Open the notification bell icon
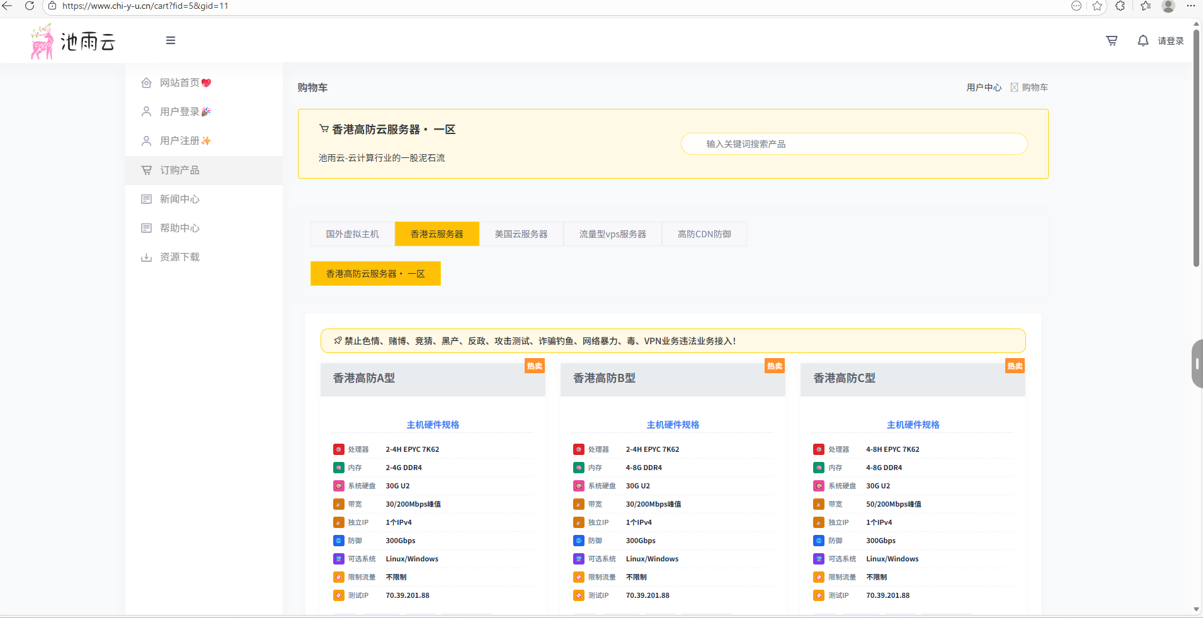The image size is (1203, 618). tap(1143, 41)
